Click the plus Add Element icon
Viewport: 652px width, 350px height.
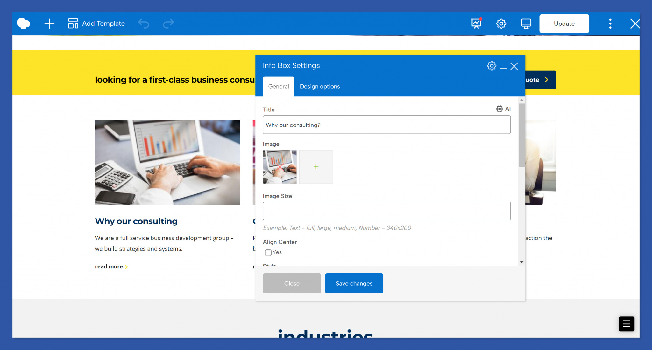pyautogui.click(x=49, y=24)
